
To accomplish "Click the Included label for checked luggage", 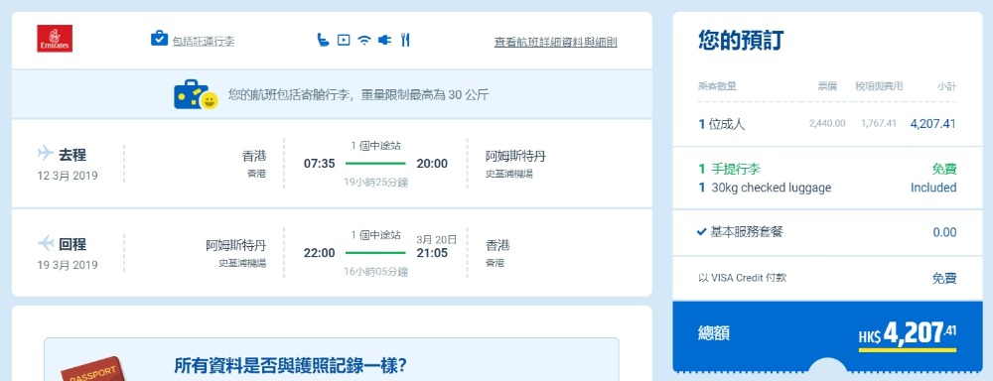I will click(933, 188).
